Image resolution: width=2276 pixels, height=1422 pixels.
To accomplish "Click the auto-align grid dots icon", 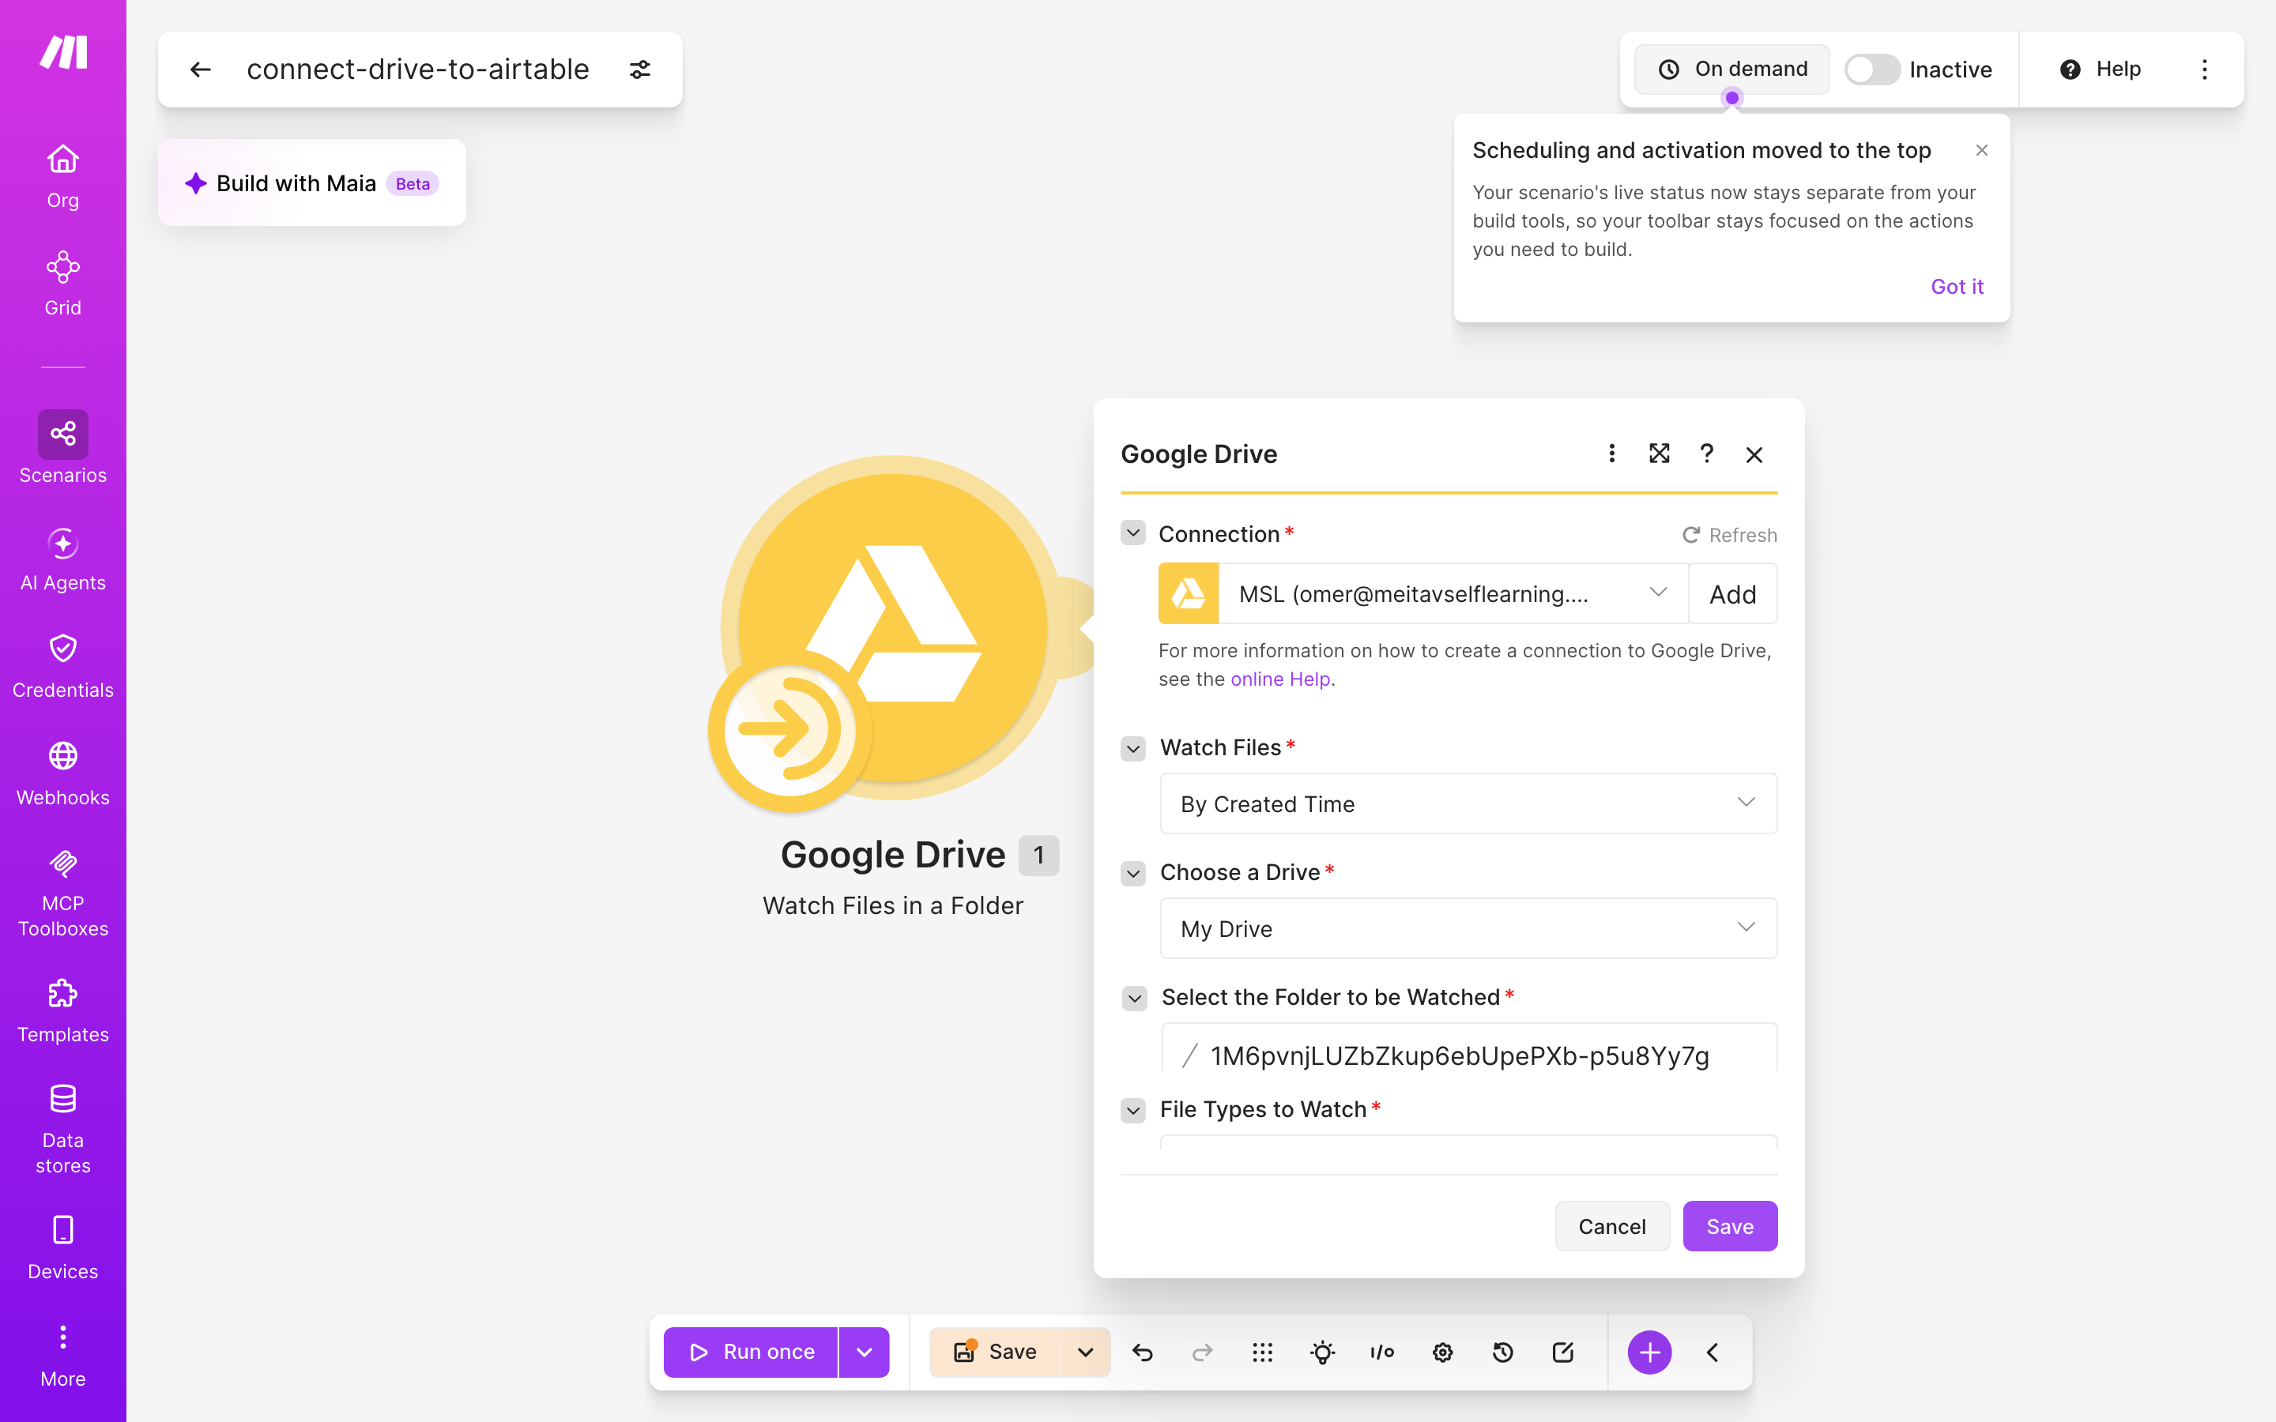I will point(1262,1352).
